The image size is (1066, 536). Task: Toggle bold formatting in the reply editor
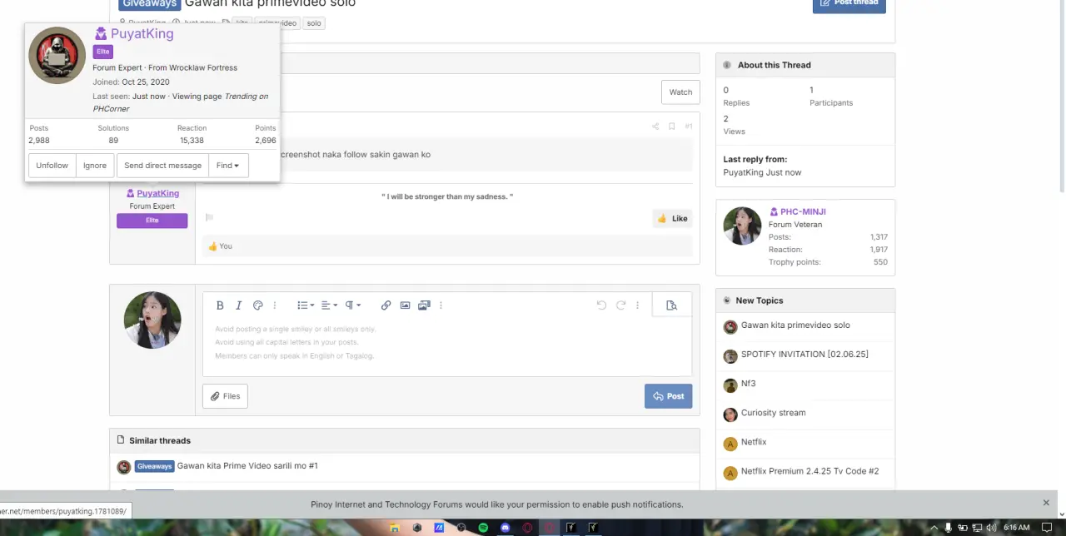220,305
